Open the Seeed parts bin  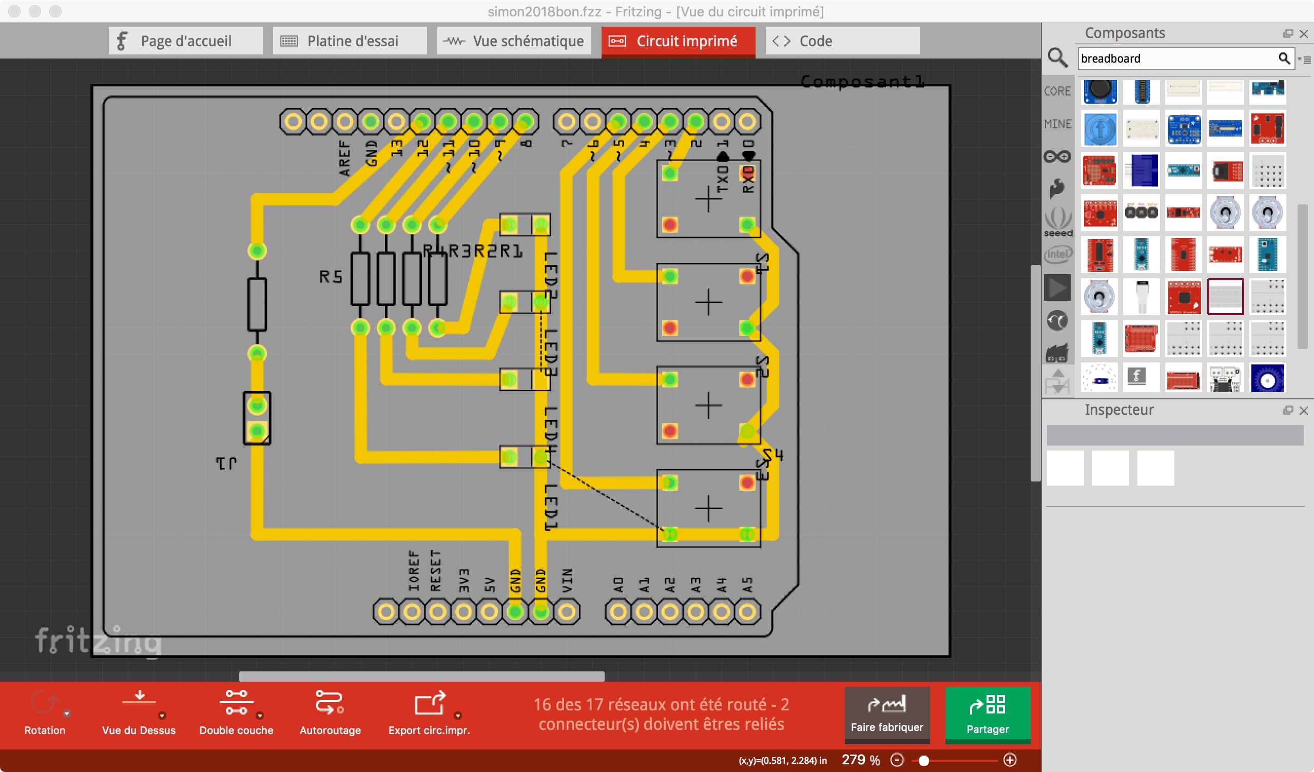pos(1057,222)
